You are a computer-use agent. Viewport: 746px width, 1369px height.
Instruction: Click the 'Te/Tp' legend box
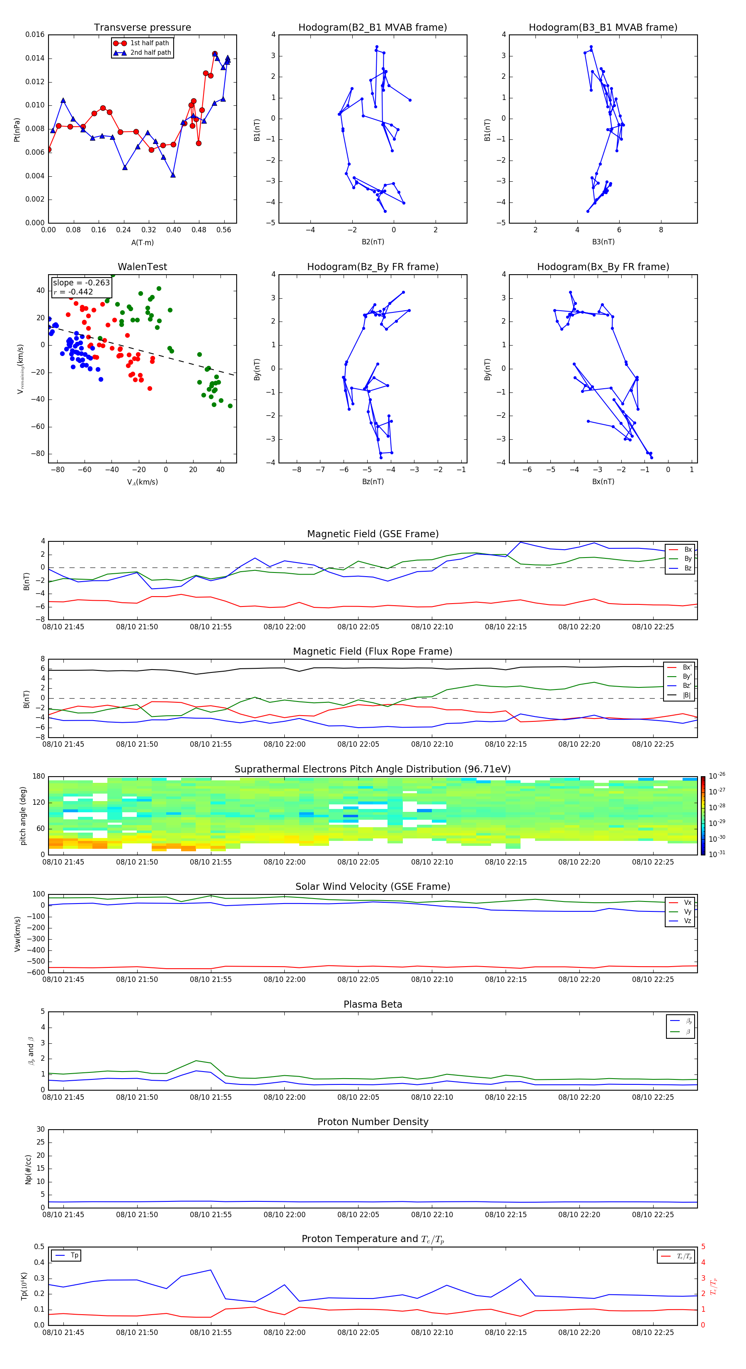coord(676,1256)
